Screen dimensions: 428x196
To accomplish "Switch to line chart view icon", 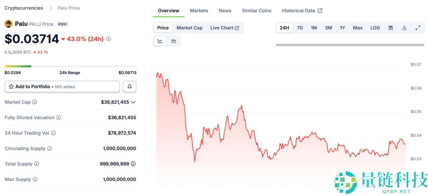I will click(x=160, y=41).
